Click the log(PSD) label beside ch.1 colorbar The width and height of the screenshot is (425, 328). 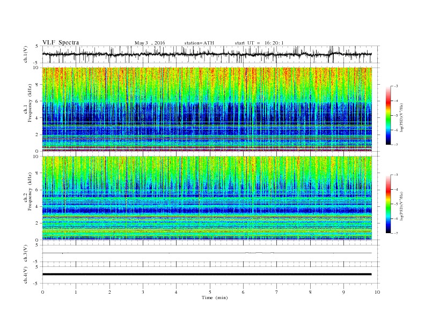(401, 118)
